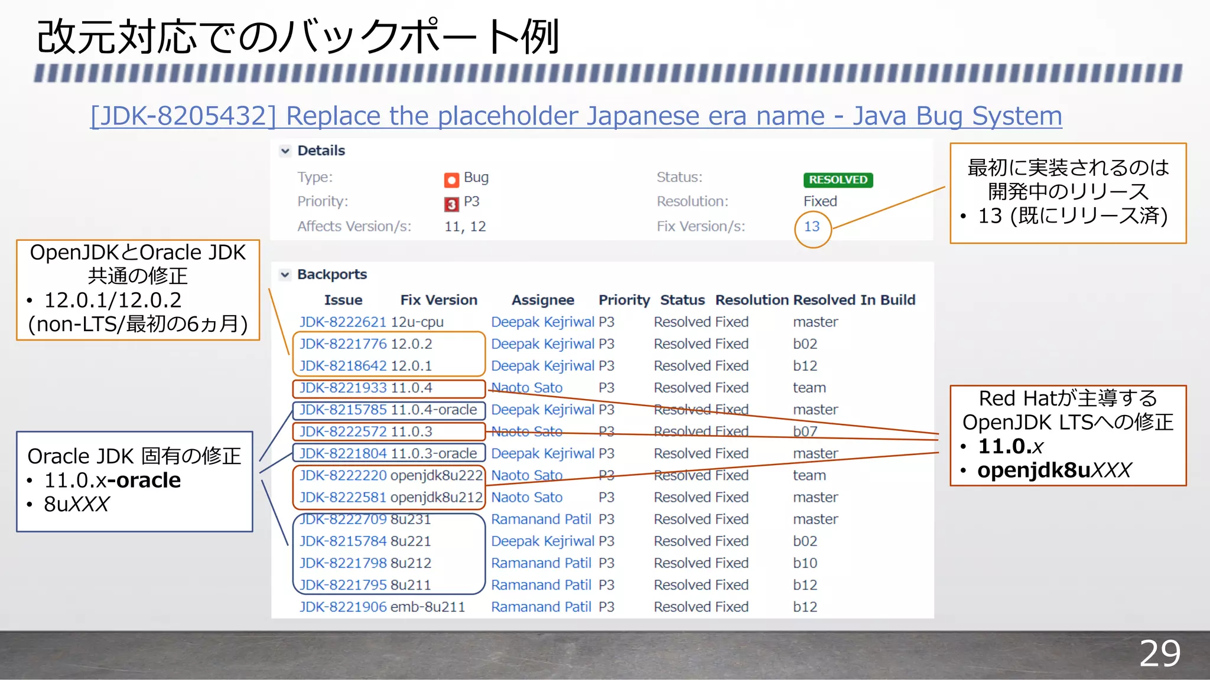Open issue JDK-8215785

pyautogui.click(x=343, y=410)
